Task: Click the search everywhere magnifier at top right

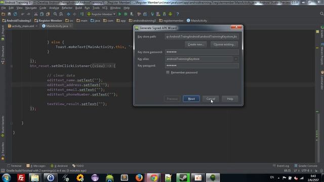Action: 321,14
